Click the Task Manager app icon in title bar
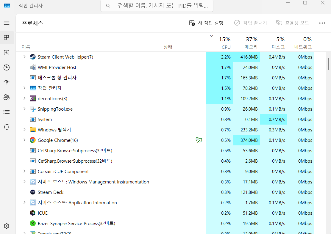This screenshot has width=331, height=234. (7, 6)
